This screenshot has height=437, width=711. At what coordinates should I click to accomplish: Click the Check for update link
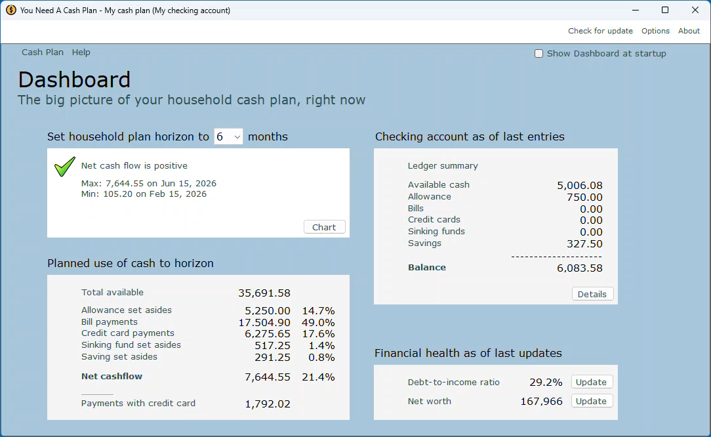pos(600,31)
